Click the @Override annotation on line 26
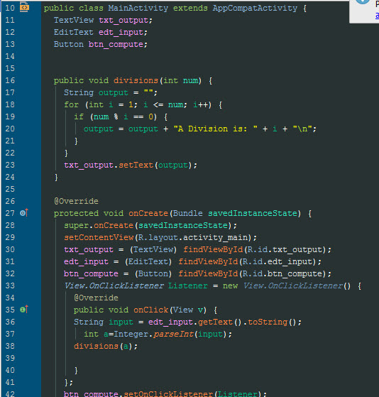This screenshot has width=379, height=397. coord(76,201)
